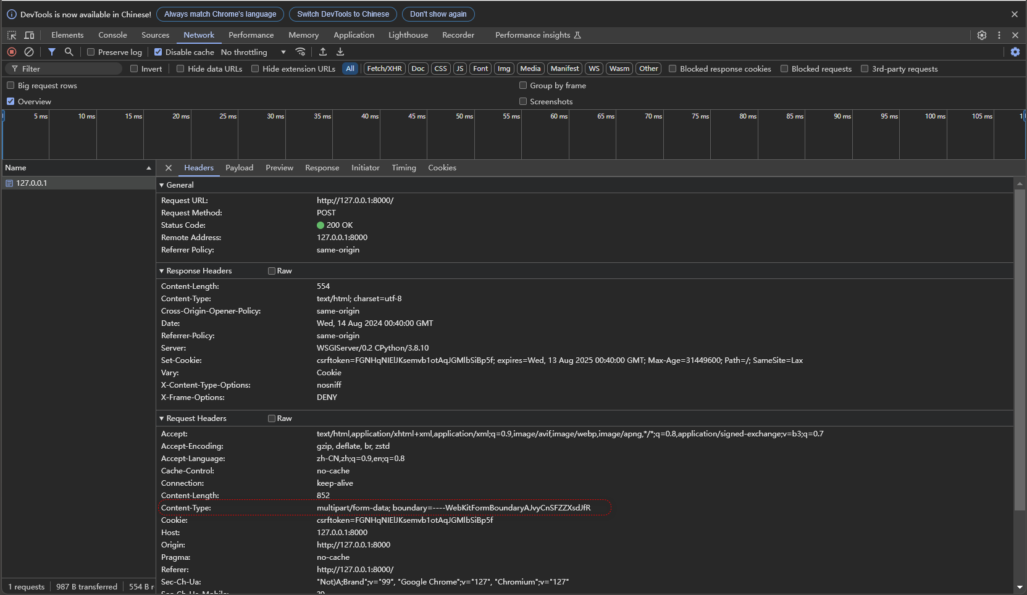This screenshot has width=1027, height=595.
Task: Open the Console tab
Action: click(x=112, y=35)
